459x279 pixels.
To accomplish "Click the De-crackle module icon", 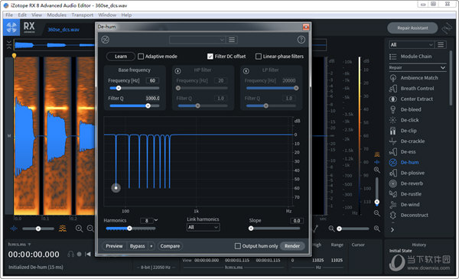I will [393, 141].
